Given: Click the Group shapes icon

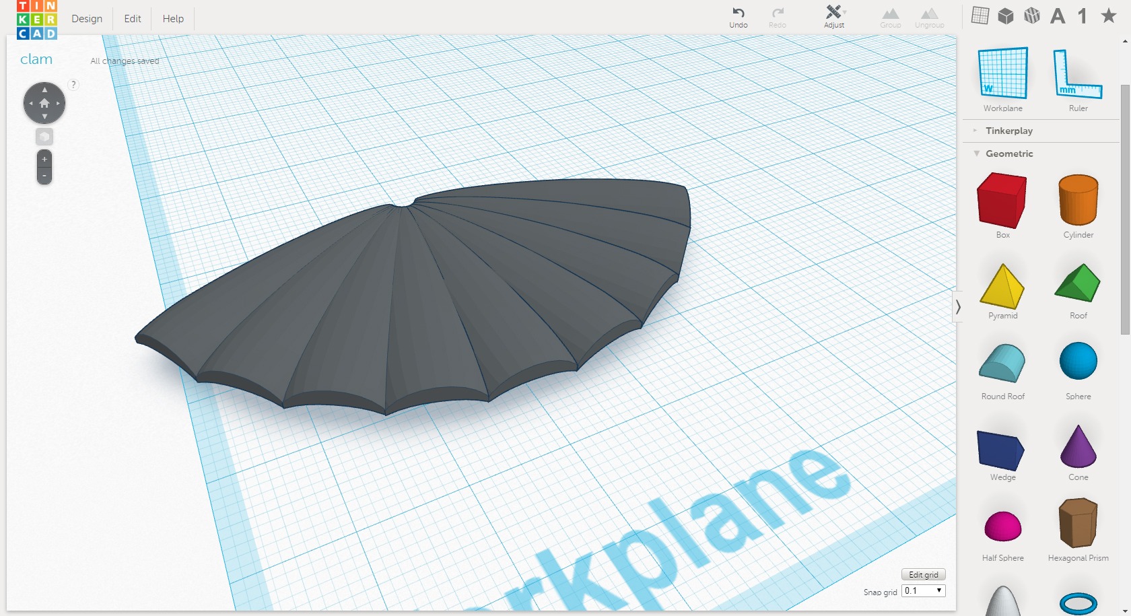Looking at the screenshot, I should [891, 13].
